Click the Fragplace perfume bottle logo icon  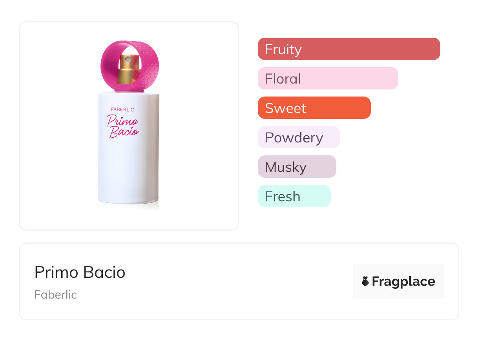click(x=365, y=281)
